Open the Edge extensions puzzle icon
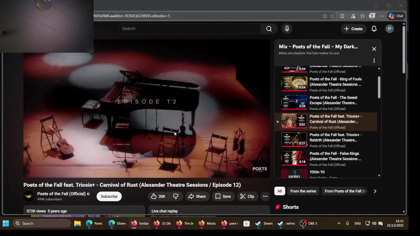This screenshot has width=420, height=236. 342,16
